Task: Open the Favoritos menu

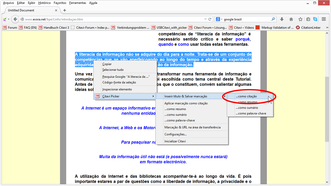Action: pyautogui.click(x=60, y=3)
